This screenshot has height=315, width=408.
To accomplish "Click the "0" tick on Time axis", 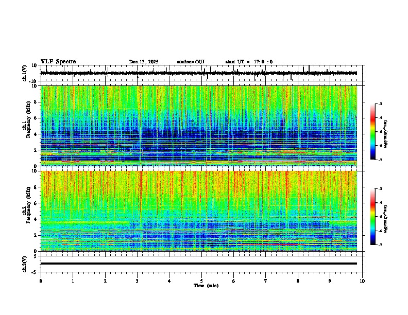I will (41, 281).
